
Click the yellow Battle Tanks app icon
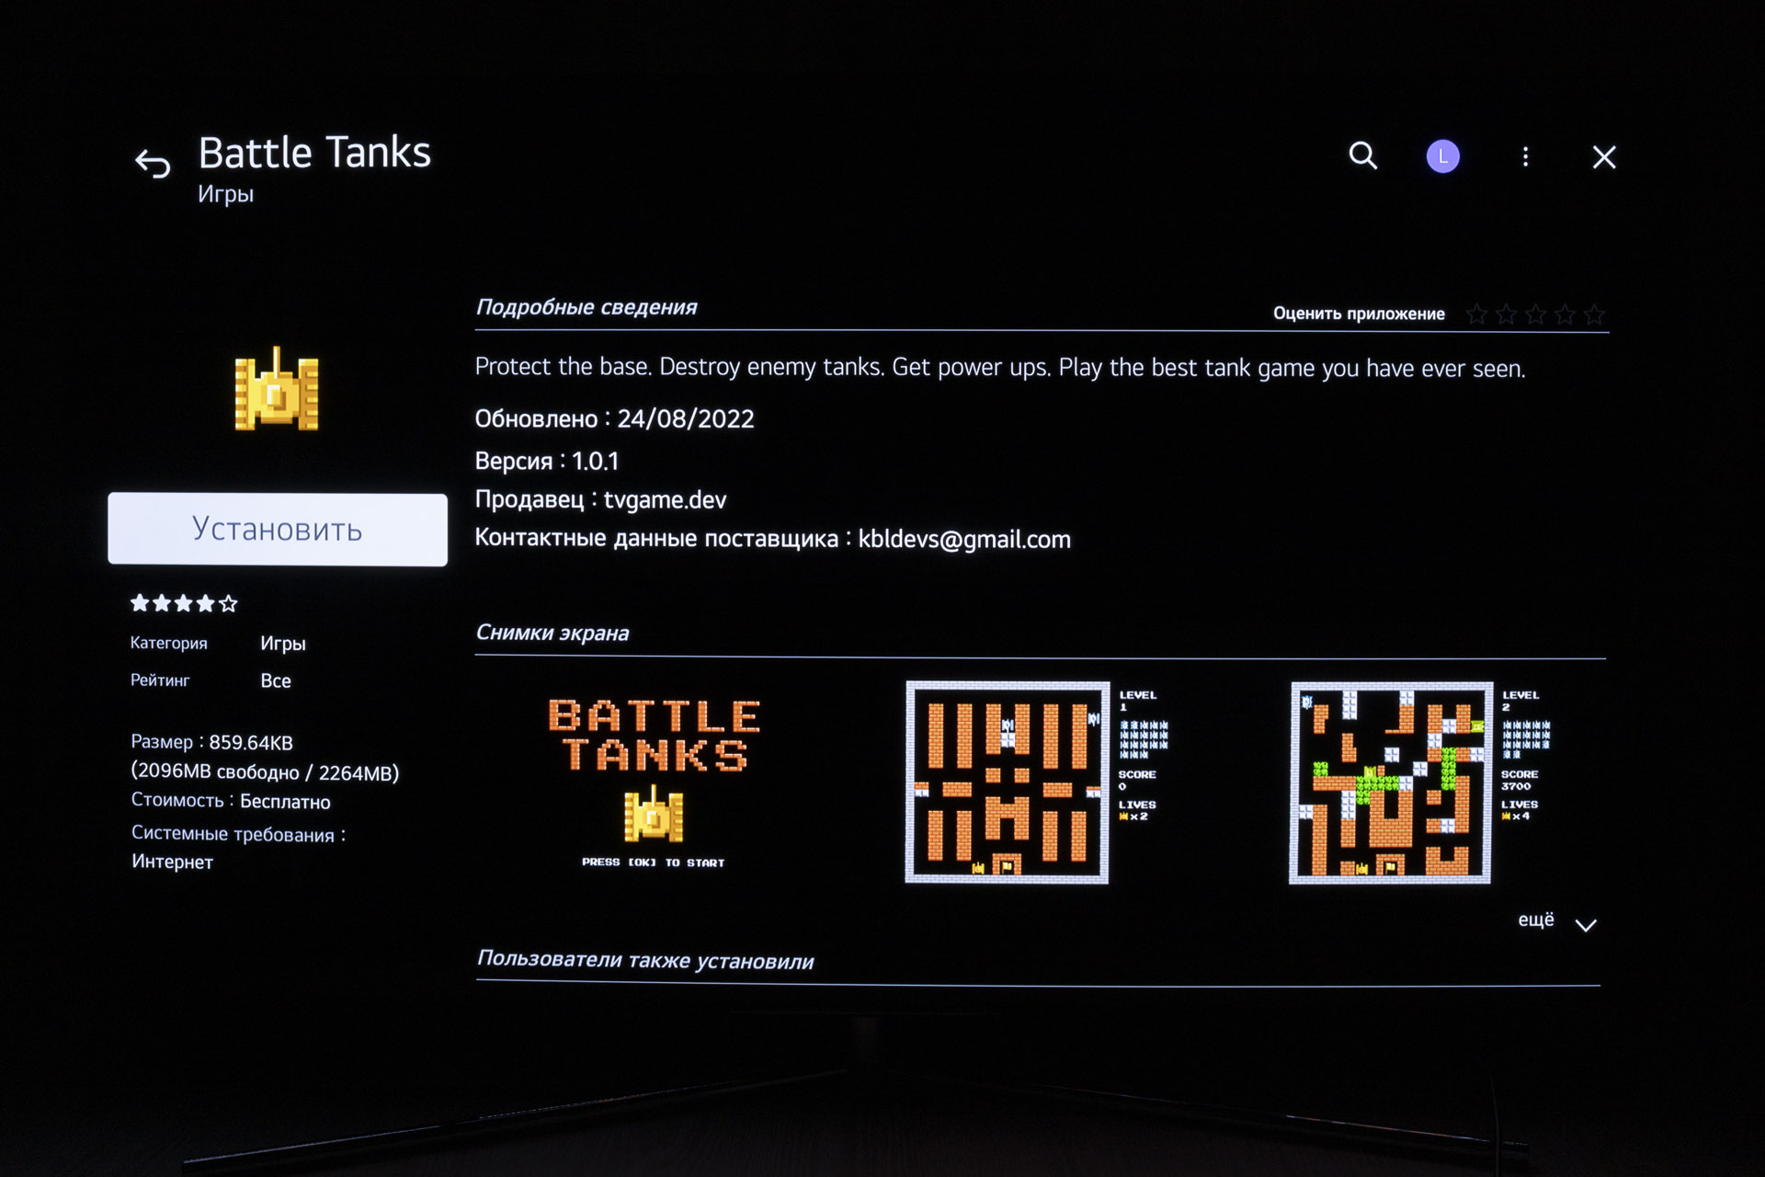pyautogui.click(x=277, y=390)
